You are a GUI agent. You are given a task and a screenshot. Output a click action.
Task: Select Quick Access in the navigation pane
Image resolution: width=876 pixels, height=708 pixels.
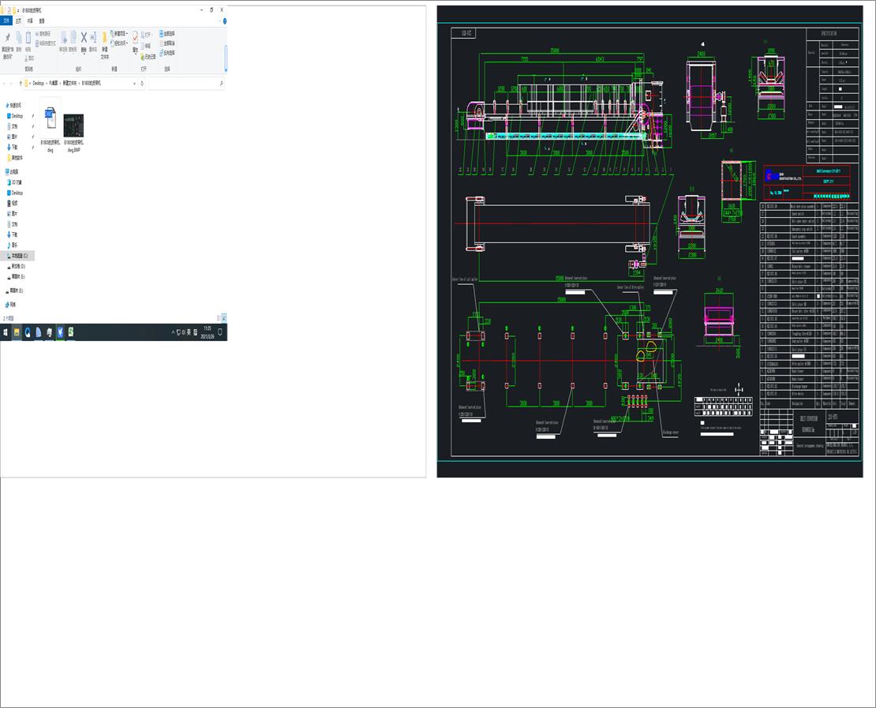tap(14, 105)
